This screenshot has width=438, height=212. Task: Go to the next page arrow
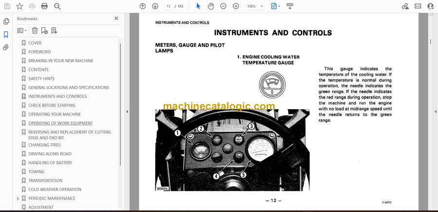coord(155,6)
